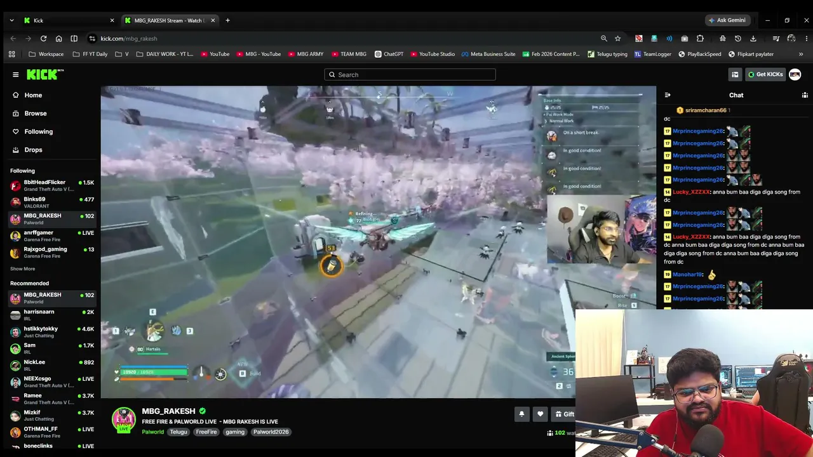Open FF YT Daily bookmarks folder
813x457 pixels.
click(90, 54)
